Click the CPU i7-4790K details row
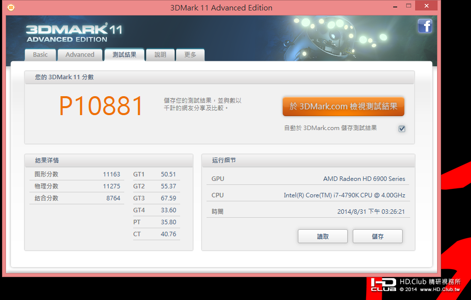This screenshot has height=300, width=471. pyautogui.click(x=308, y=195)
